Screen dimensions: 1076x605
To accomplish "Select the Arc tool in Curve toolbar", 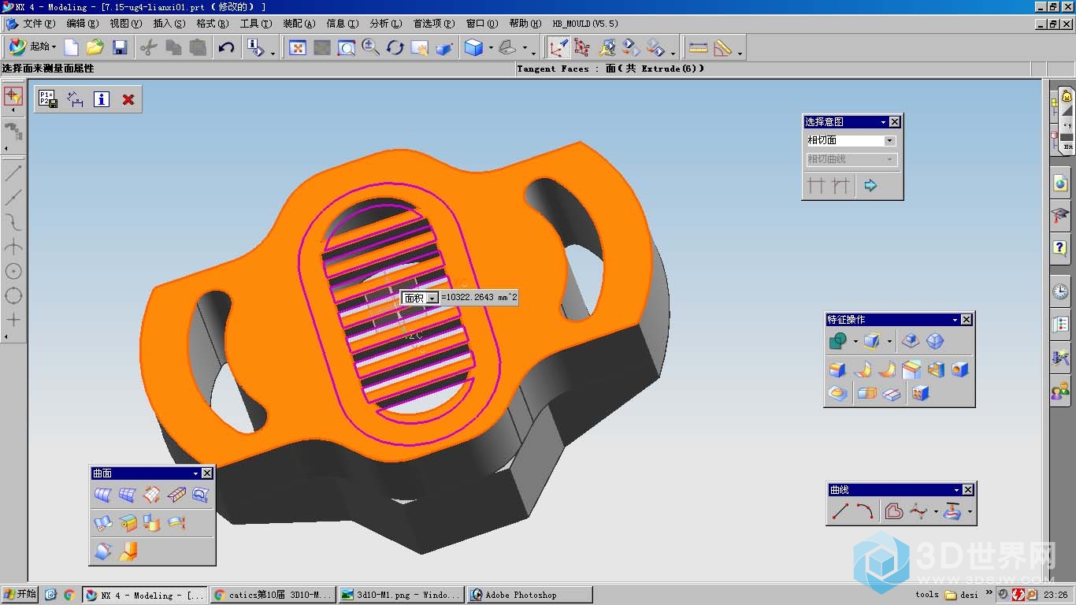I will coord(865,511).
